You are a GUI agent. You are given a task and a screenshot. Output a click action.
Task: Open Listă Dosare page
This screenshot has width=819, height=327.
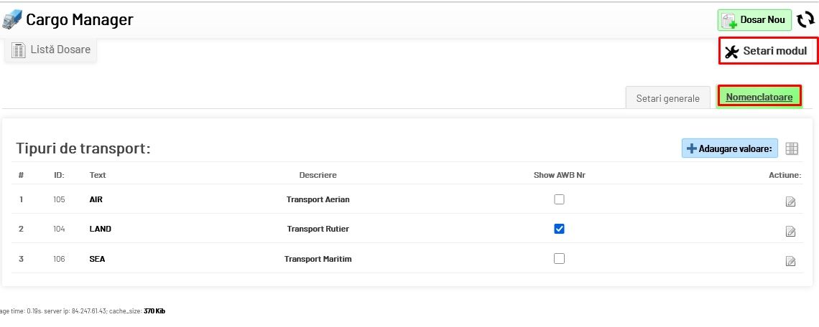click(51, 50)
